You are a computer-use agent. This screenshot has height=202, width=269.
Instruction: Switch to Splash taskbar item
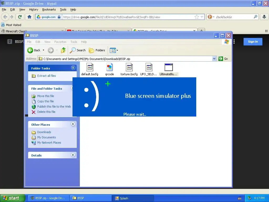[x=133, y=198]
